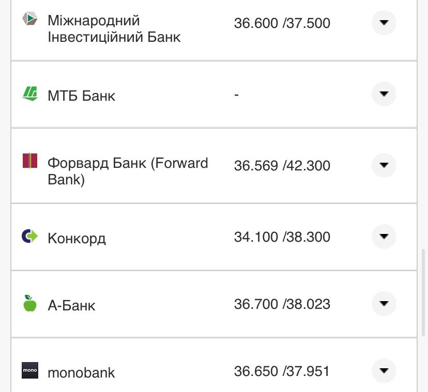Image resolution: width=428 pixels, height=392 pixels.
Task: Expand the МТБ Банк dropdown
Action: point(384,94)
